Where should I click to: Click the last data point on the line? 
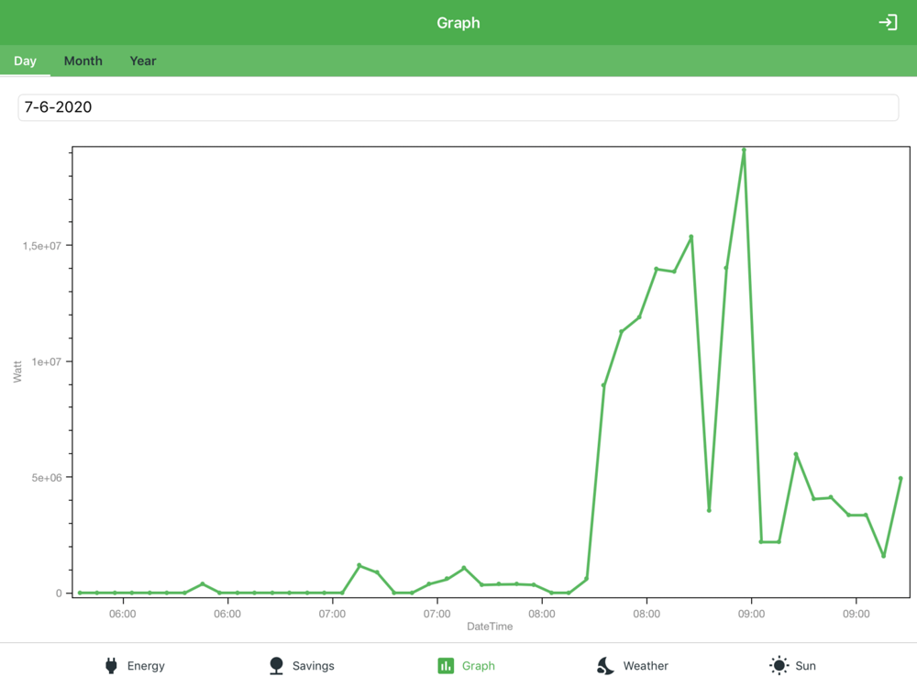pyautogui.click(x=900, y=479)
